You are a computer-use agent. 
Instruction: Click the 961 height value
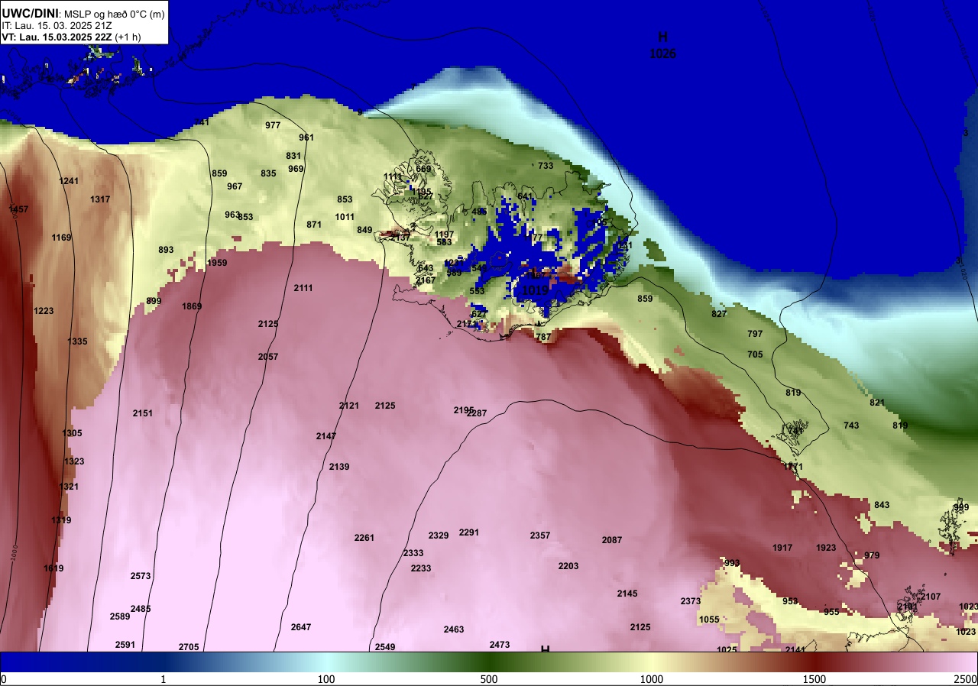point(306,138)
